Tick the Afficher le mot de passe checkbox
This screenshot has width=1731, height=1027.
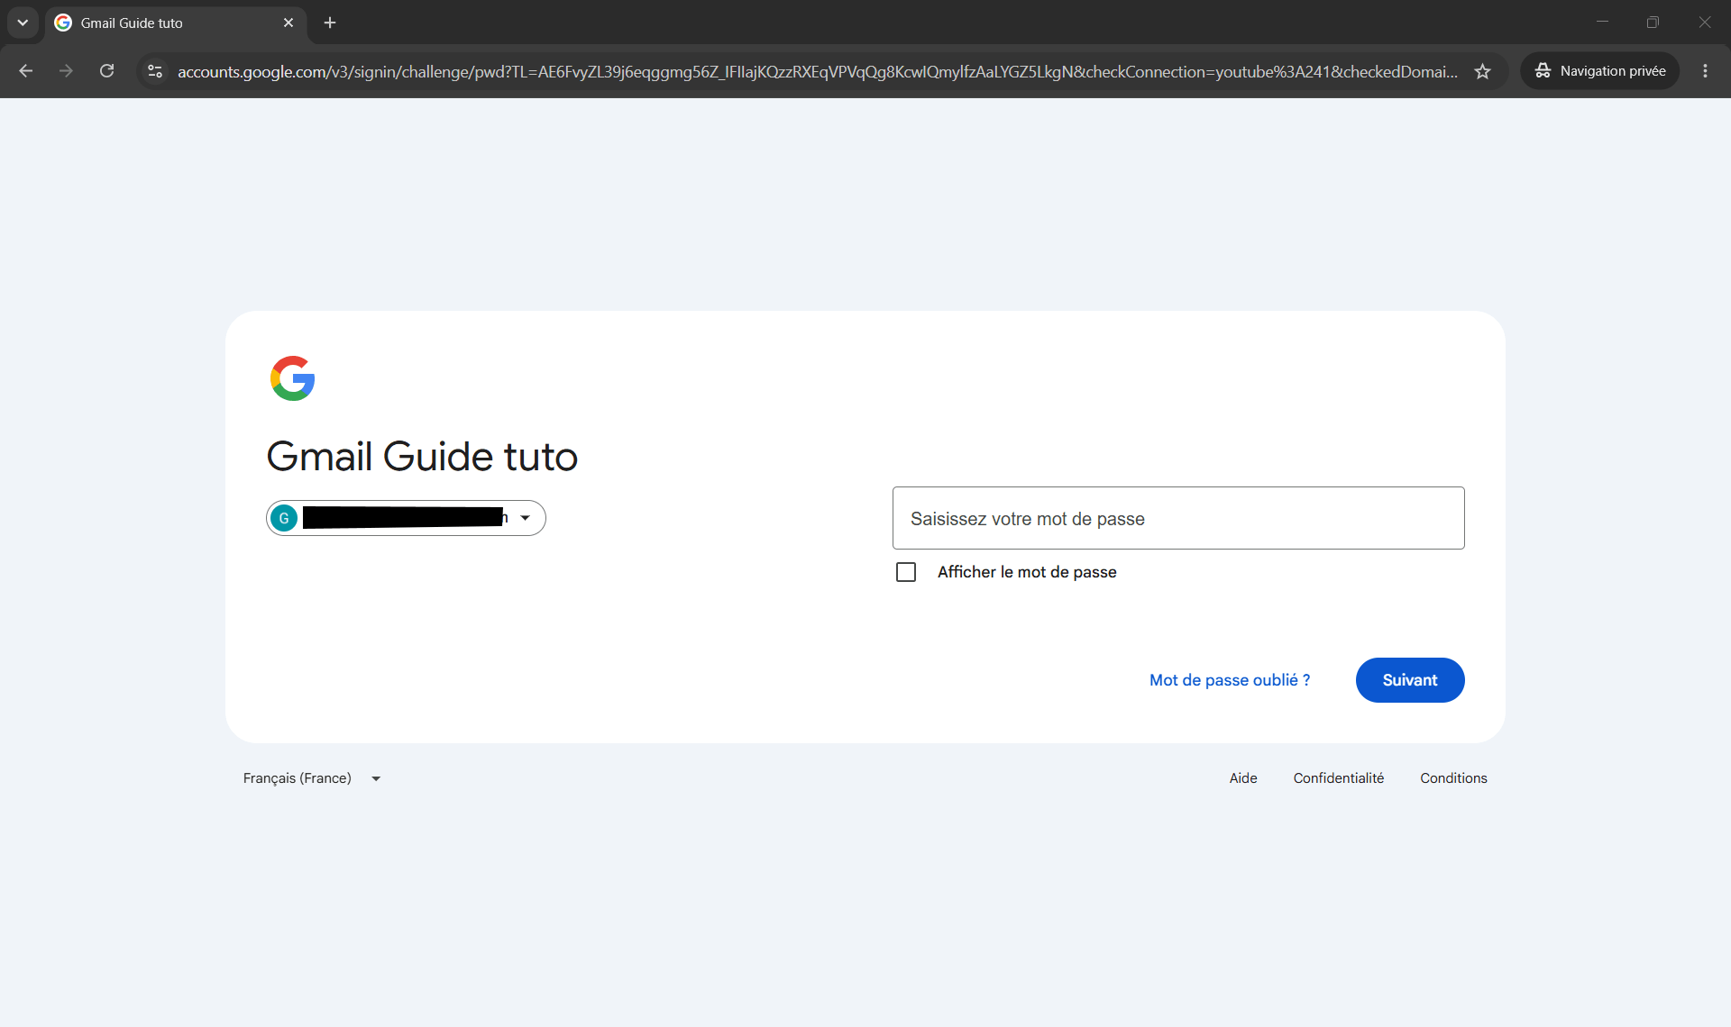point(906,572)
